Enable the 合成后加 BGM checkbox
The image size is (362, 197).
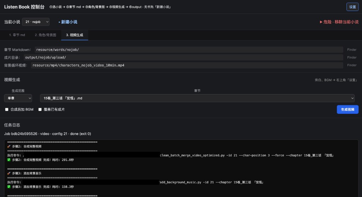(x=7, y=110)
